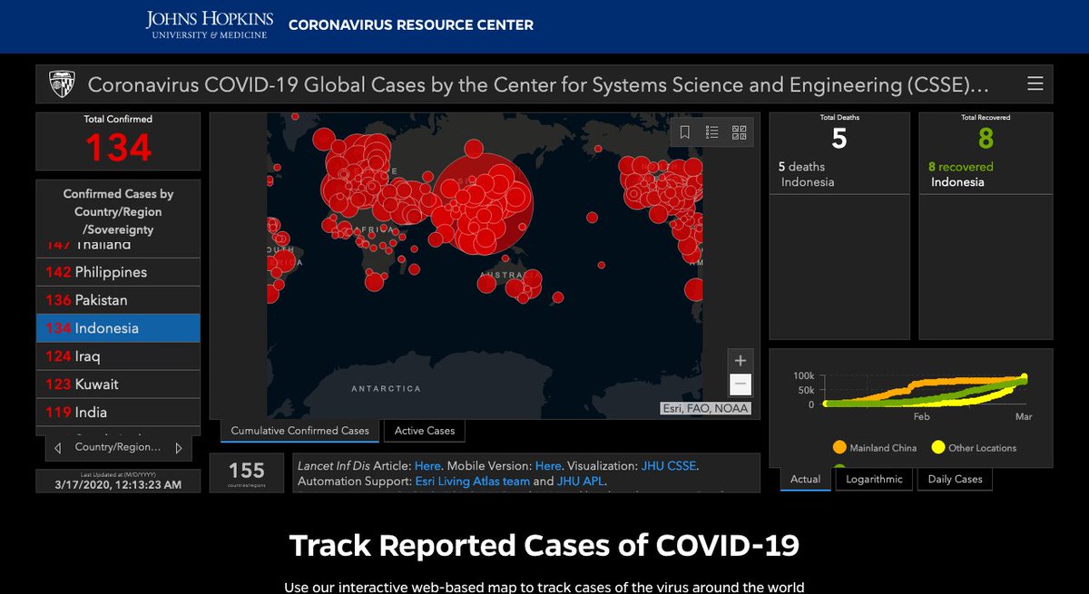
Task: Click the Coronavirus Resource Center header link
Action: [411, 24]
